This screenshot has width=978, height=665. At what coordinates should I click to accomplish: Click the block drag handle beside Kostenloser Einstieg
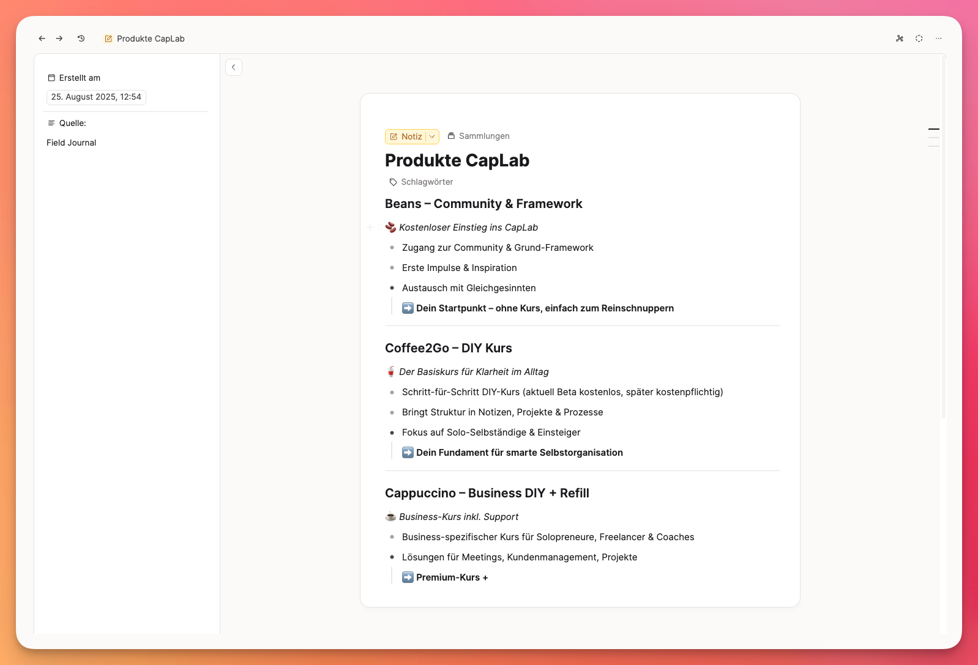tap(379, 228)
